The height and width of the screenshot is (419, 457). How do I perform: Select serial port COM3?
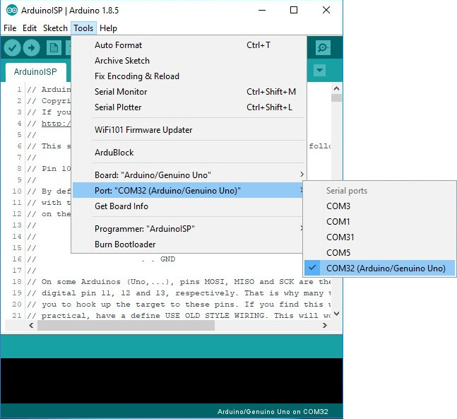pos(379,206)
